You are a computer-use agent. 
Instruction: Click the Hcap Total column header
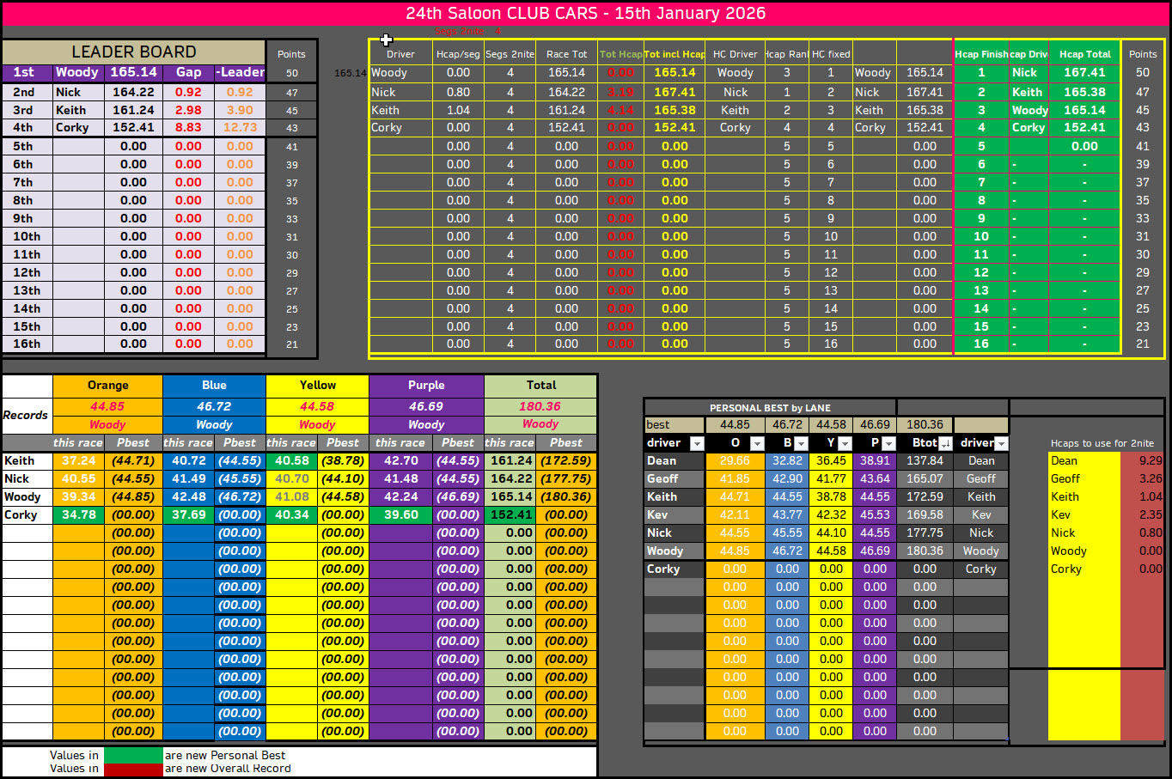[x=1084, y=54]
